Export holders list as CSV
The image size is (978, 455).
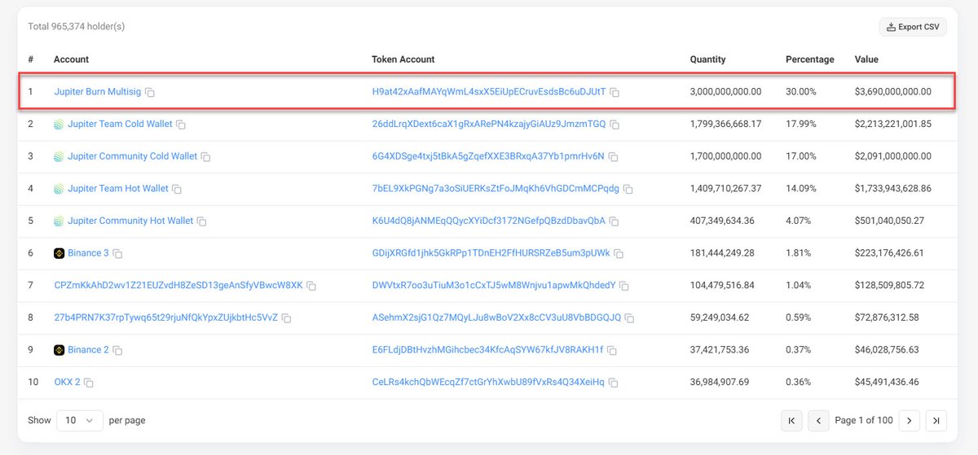pos(913,27)
